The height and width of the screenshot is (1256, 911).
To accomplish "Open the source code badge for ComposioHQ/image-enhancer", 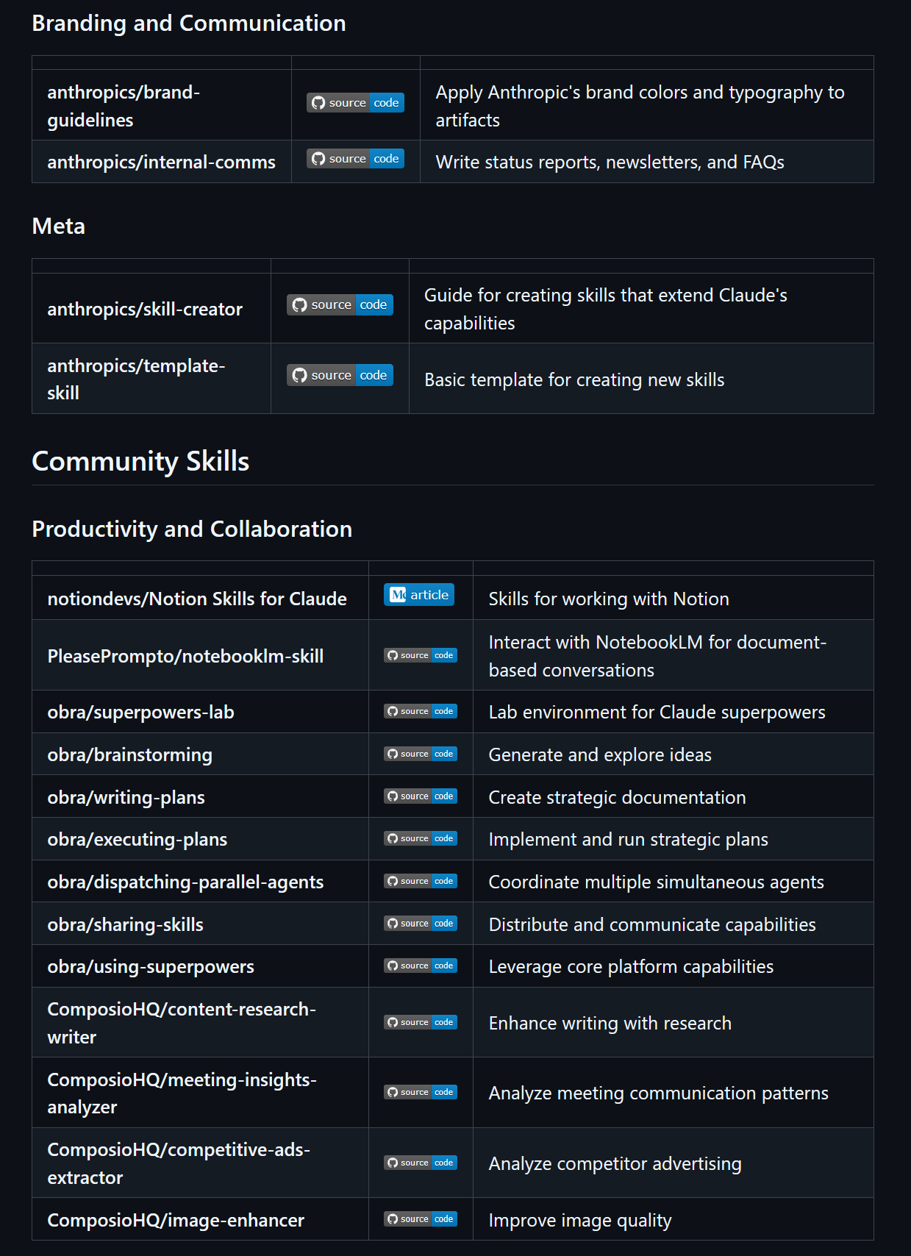I will (421, 1219).
